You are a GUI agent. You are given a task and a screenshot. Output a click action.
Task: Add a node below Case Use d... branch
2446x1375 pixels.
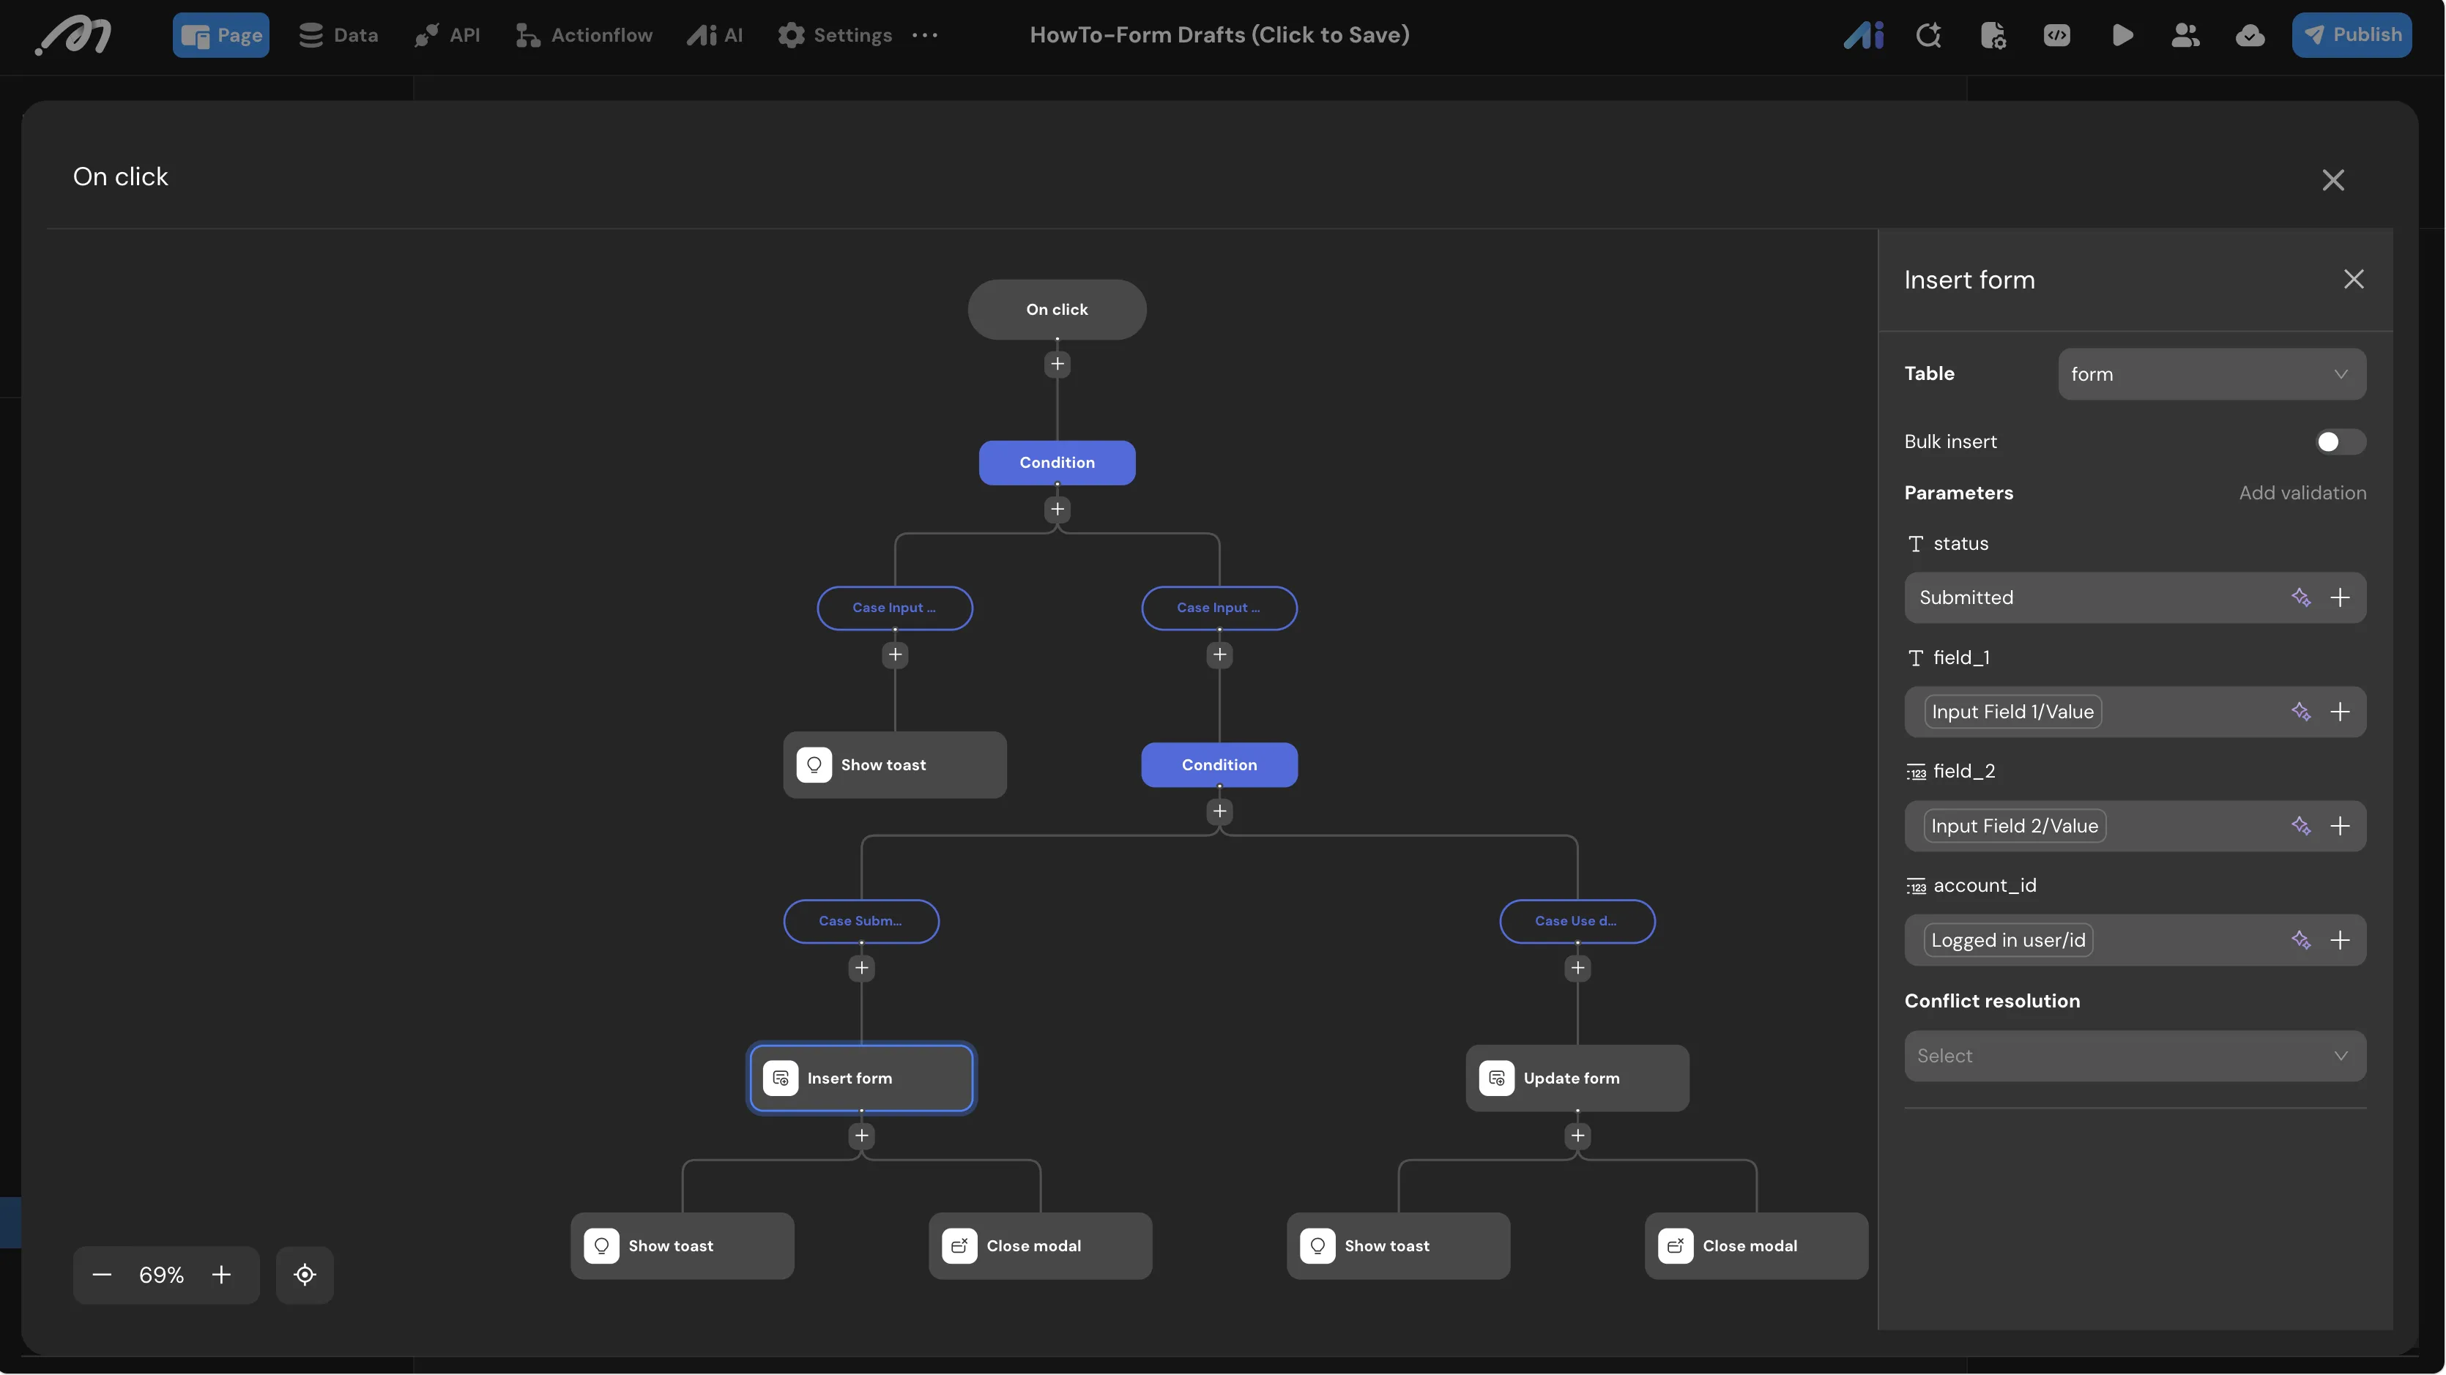(1577, 969)
